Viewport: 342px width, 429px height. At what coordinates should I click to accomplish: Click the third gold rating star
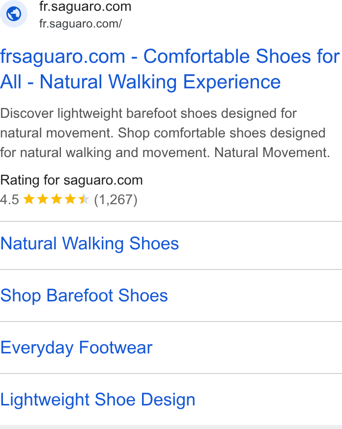tap(57, 199)
